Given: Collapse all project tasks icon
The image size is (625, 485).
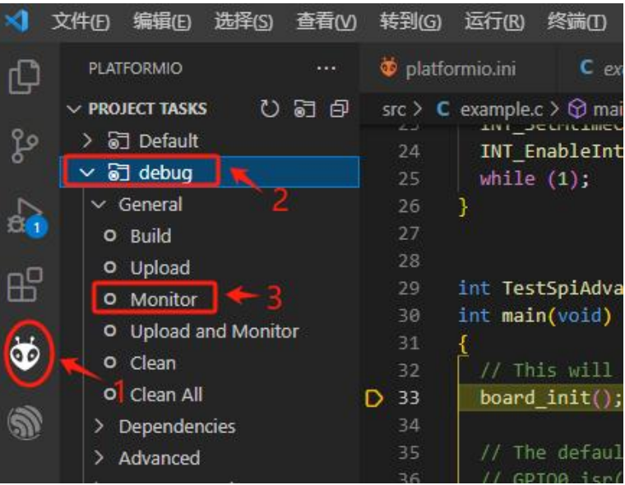Looking at the screenshot, I should click(339, 109).
